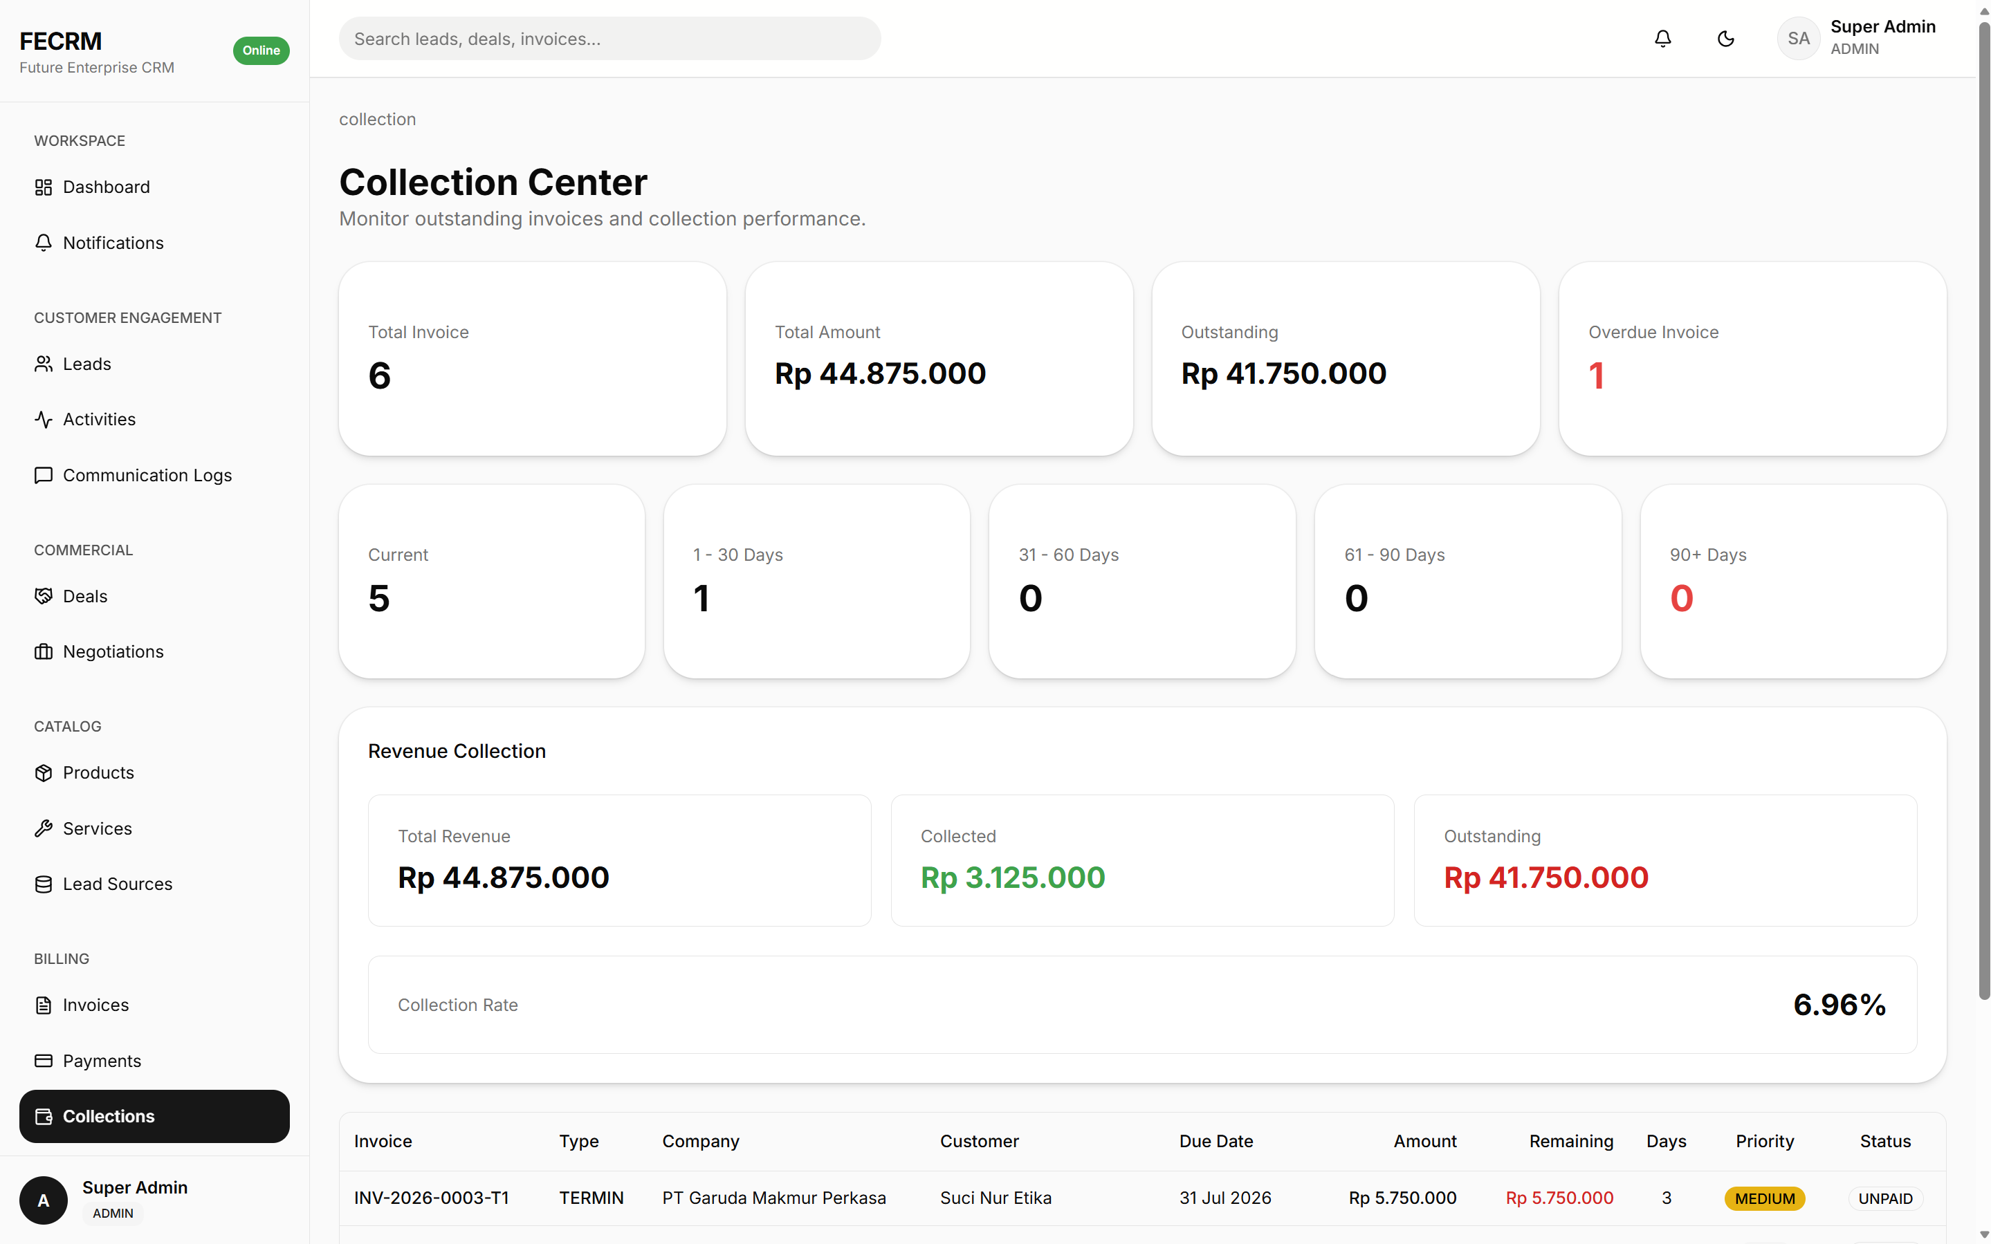Image resolution: width=1991 pixels, height=1244 pixels.
Task: Click the Notifications bell icon in sidebar
Action: 44,243
